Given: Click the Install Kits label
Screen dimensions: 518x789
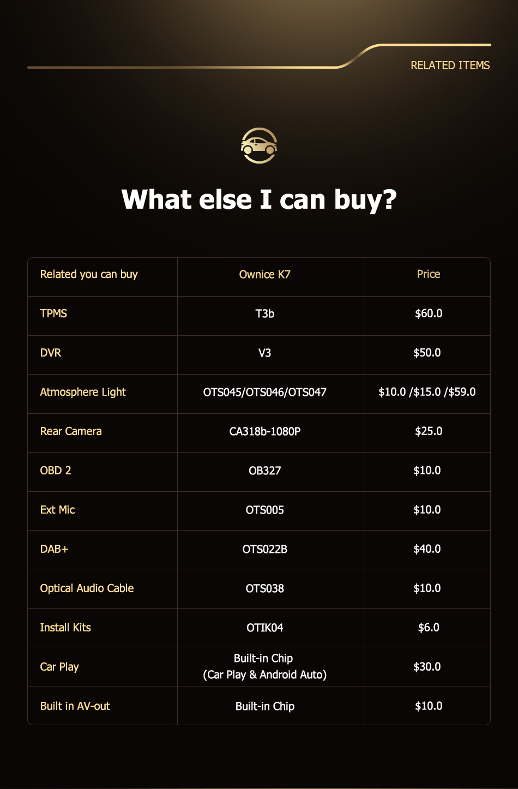Looking at the screenshot, I should (x=65, y=628).
